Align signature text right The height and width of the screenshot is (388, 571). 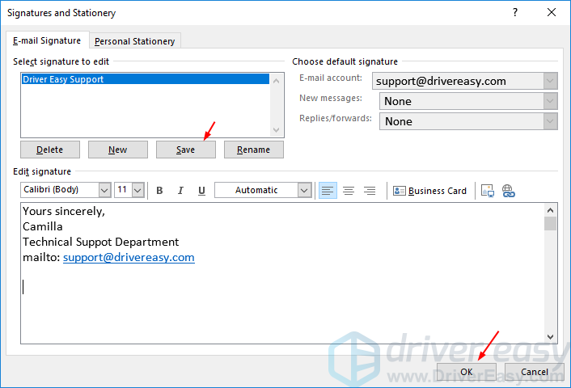tap(370, 190)
